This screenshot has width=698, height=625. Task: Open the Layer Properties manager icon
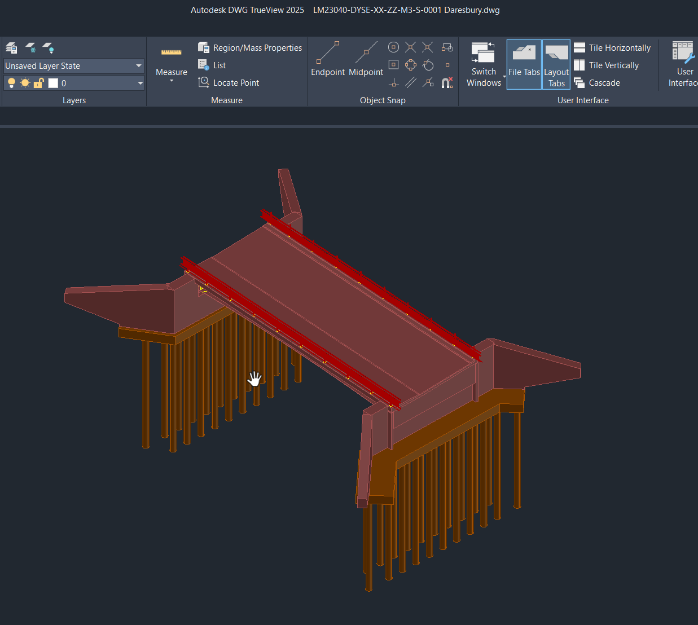pyautogui.click(x=11, y=48)
